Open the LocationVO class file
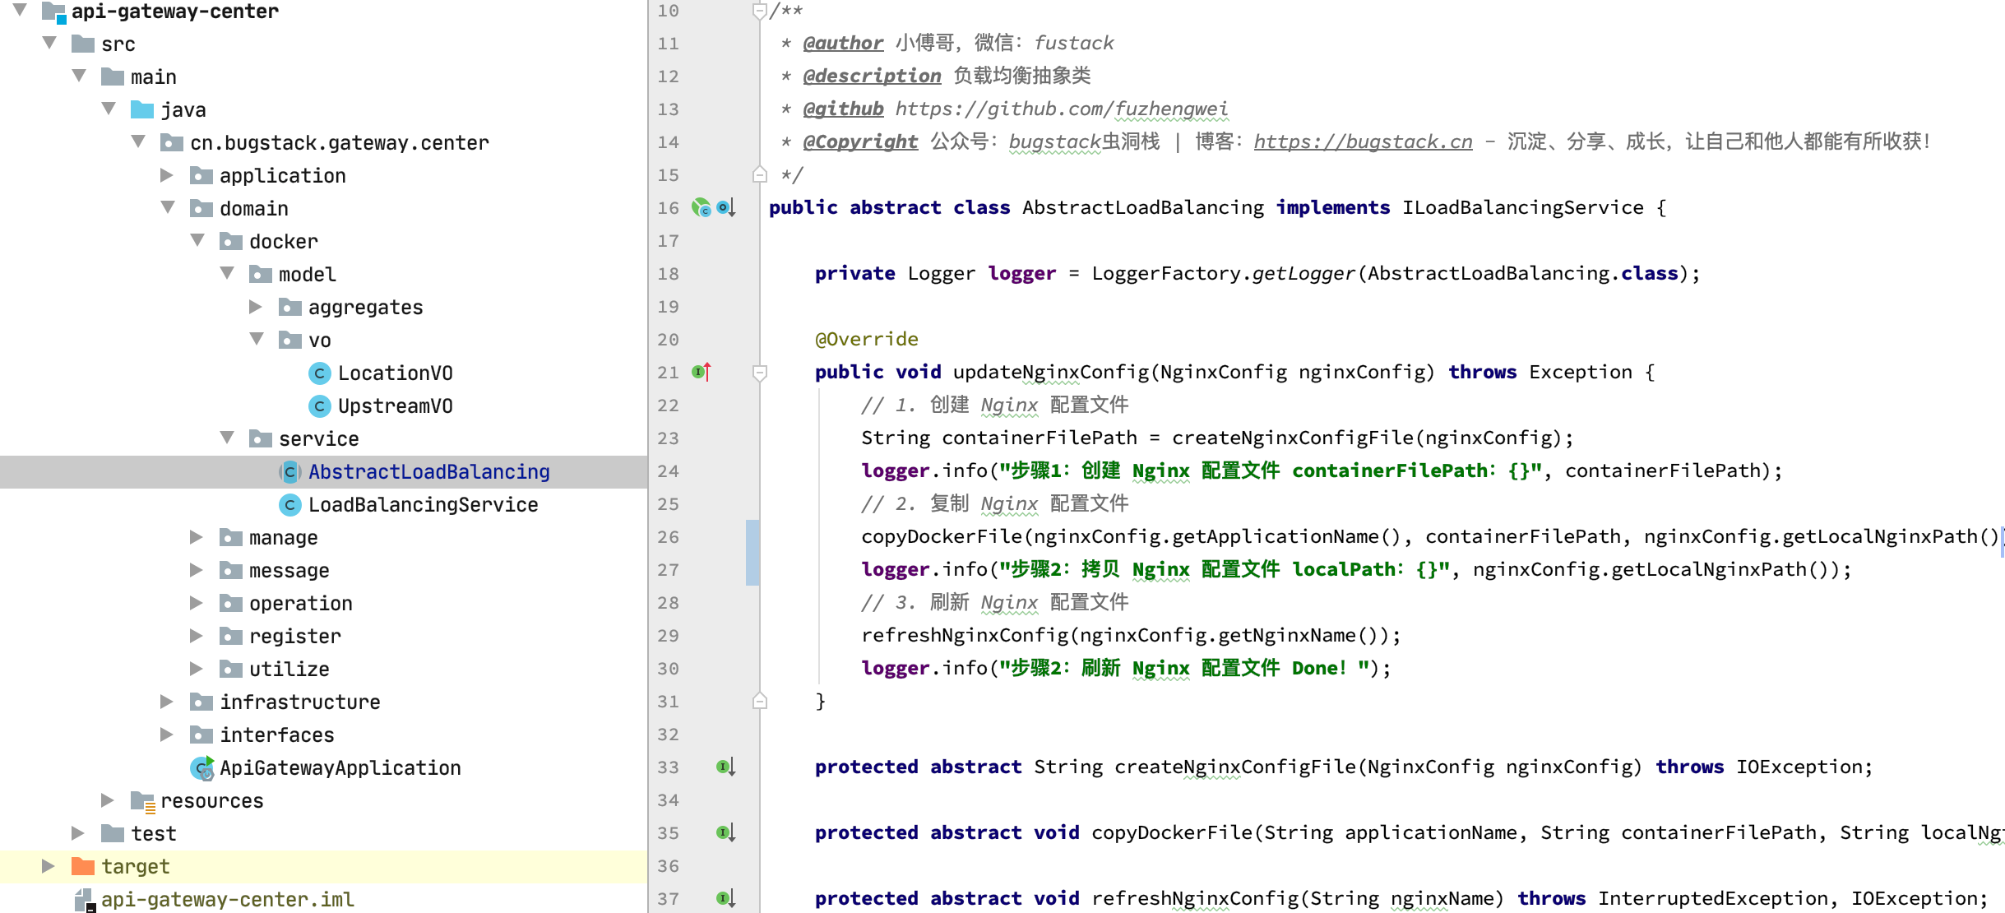This screenshot has height=913, width=2005. coord(395,373)
